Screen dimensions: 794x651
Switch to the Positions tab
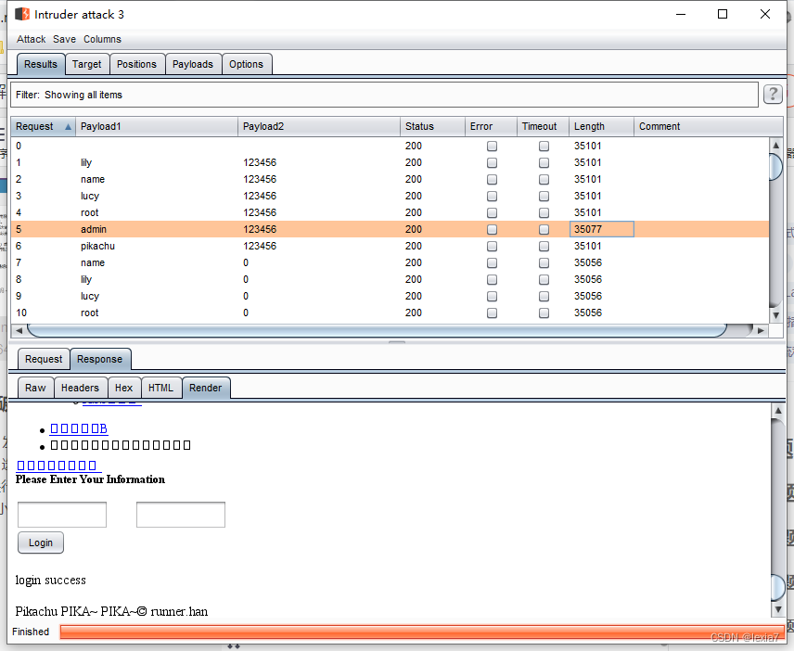(136, 64)
